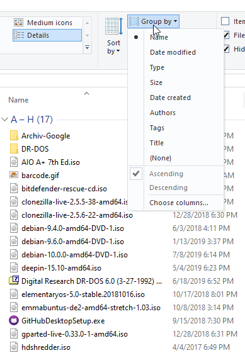This screenshot has width=245, height=353.
Task: Group files by Title
Action: (x=157, y=143)
